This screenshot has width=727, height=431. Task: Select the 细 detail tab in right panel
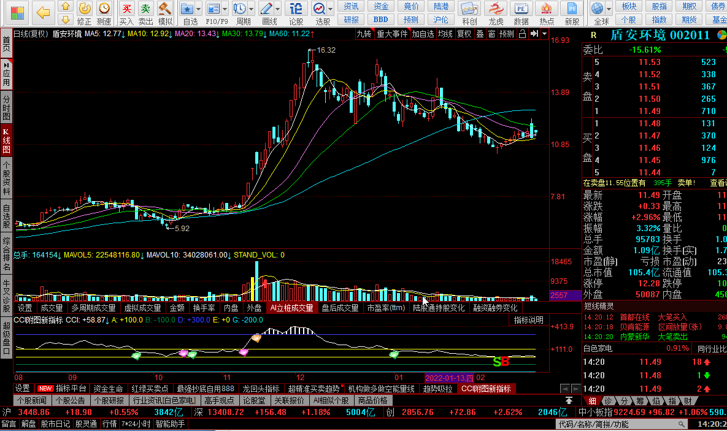coord(592,401)
